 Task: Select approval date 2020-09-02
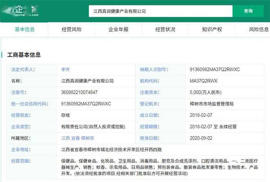[x=201, y=138]
